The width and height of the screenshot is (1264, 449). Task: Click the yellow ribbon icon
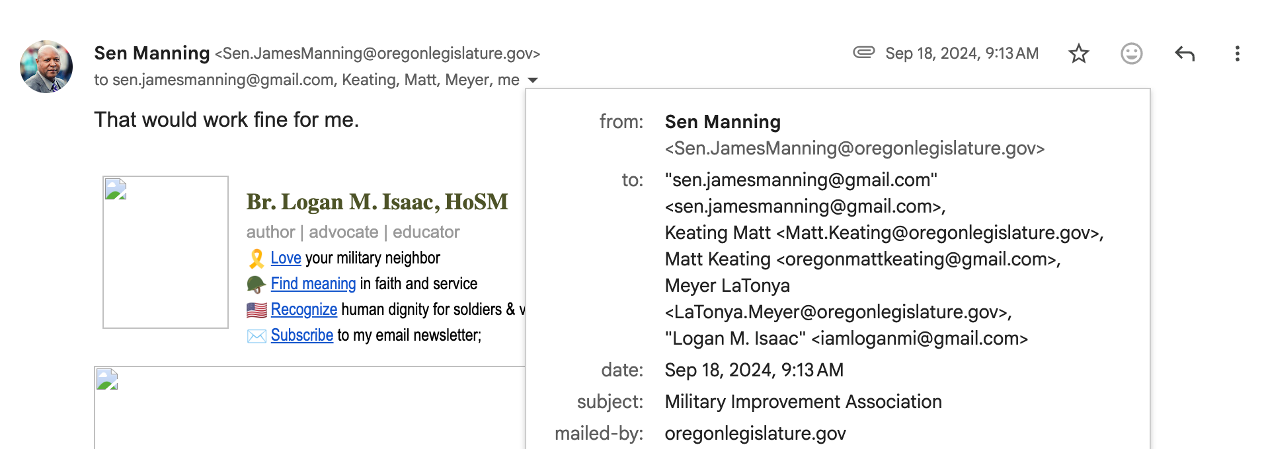(257, 258)
